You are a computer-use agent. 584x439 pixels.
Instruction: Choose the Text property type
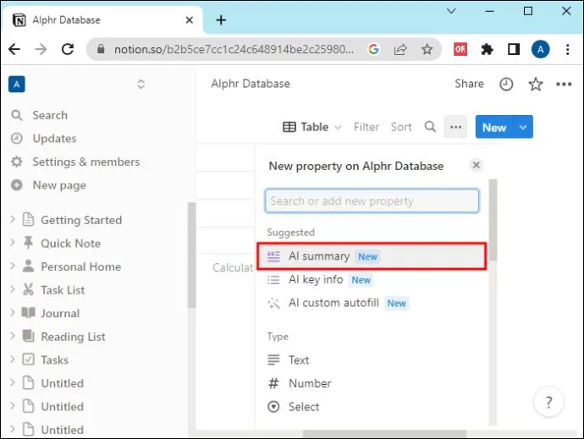[372, 360]
